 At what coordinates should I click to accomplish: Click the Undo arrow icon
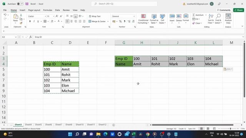point(5,15)
